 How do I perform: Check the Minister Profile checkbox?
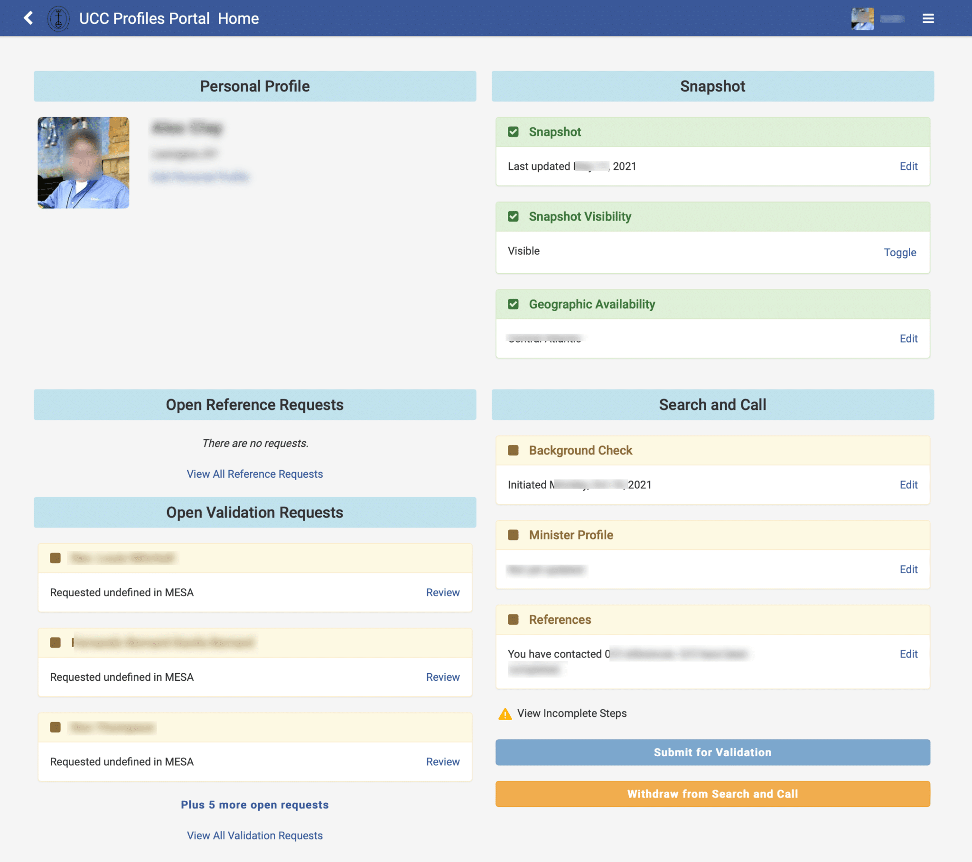coord(513,535)
